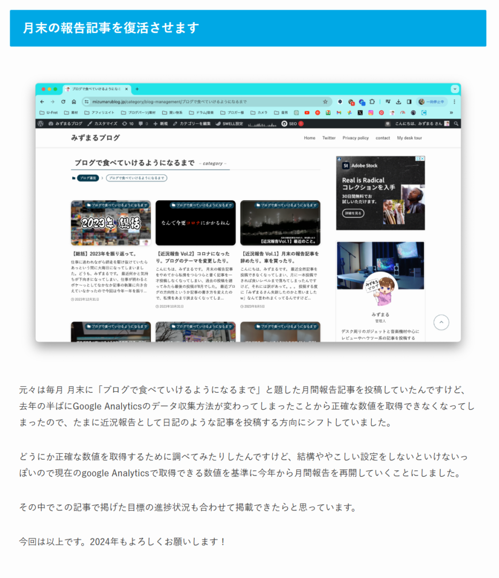Select the Twitter navigation item

[329, 138]
